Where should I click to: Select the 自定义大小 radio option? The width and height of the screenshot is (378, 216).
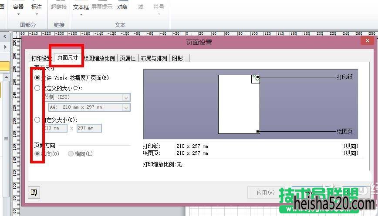tap(37, 120)
